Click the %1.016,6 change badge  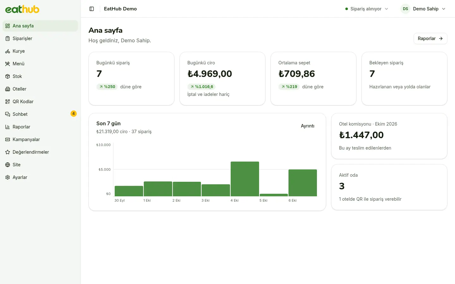coord(202,87)
